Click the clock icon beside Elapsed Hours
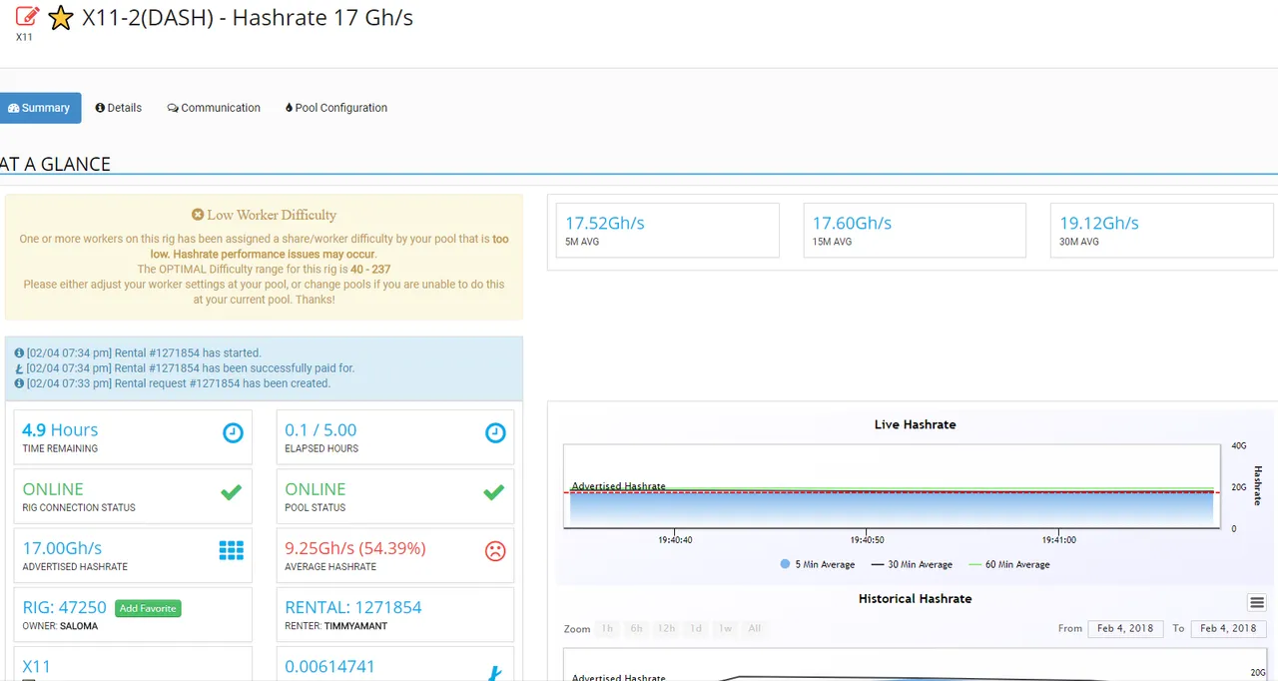 coord(495,433)
